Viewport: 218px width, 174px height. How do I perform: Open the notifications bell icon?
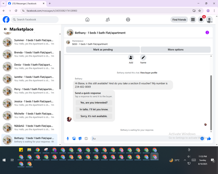[201, 20]
